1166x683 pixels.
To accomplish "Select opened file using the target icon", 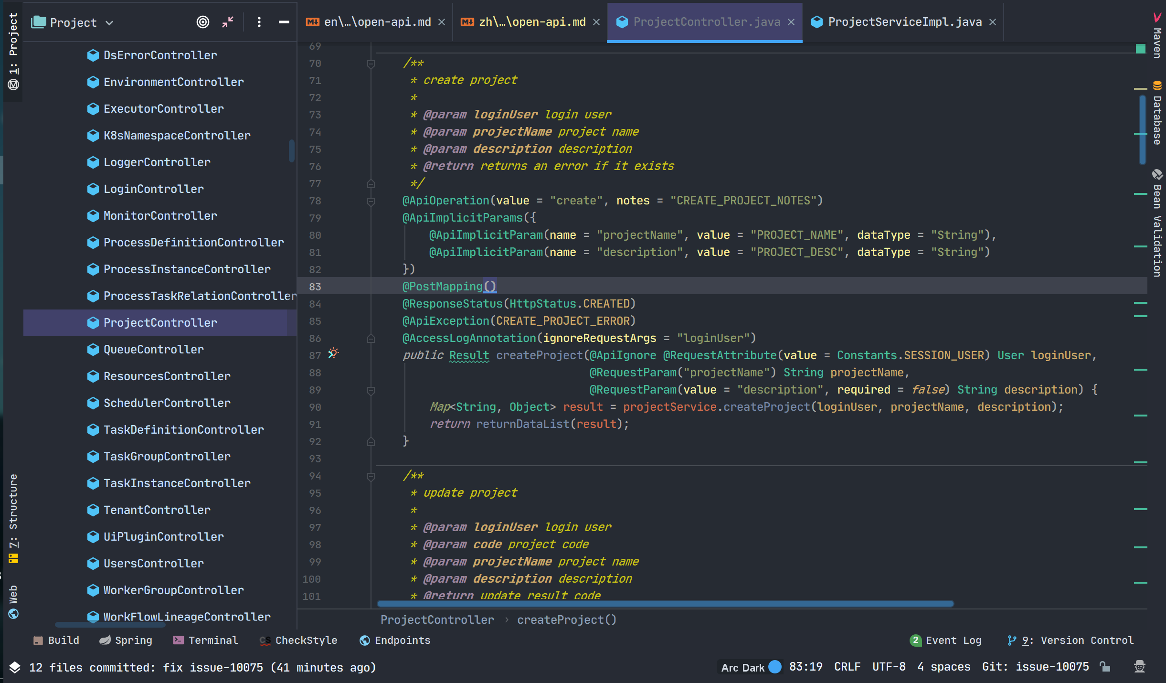I will tap(202, 22).
